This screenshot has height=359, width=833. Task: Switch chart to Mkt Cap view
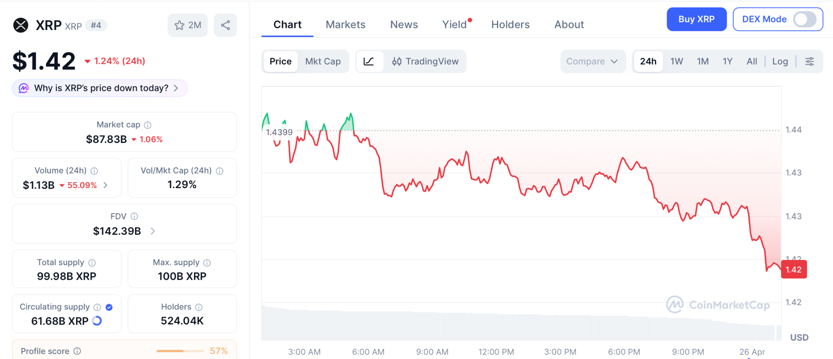(323, 61)
